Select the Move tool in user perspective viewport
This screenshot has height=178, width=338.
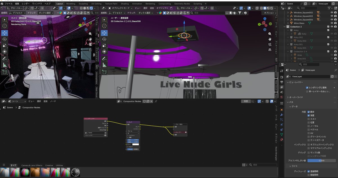coord(104,33)
